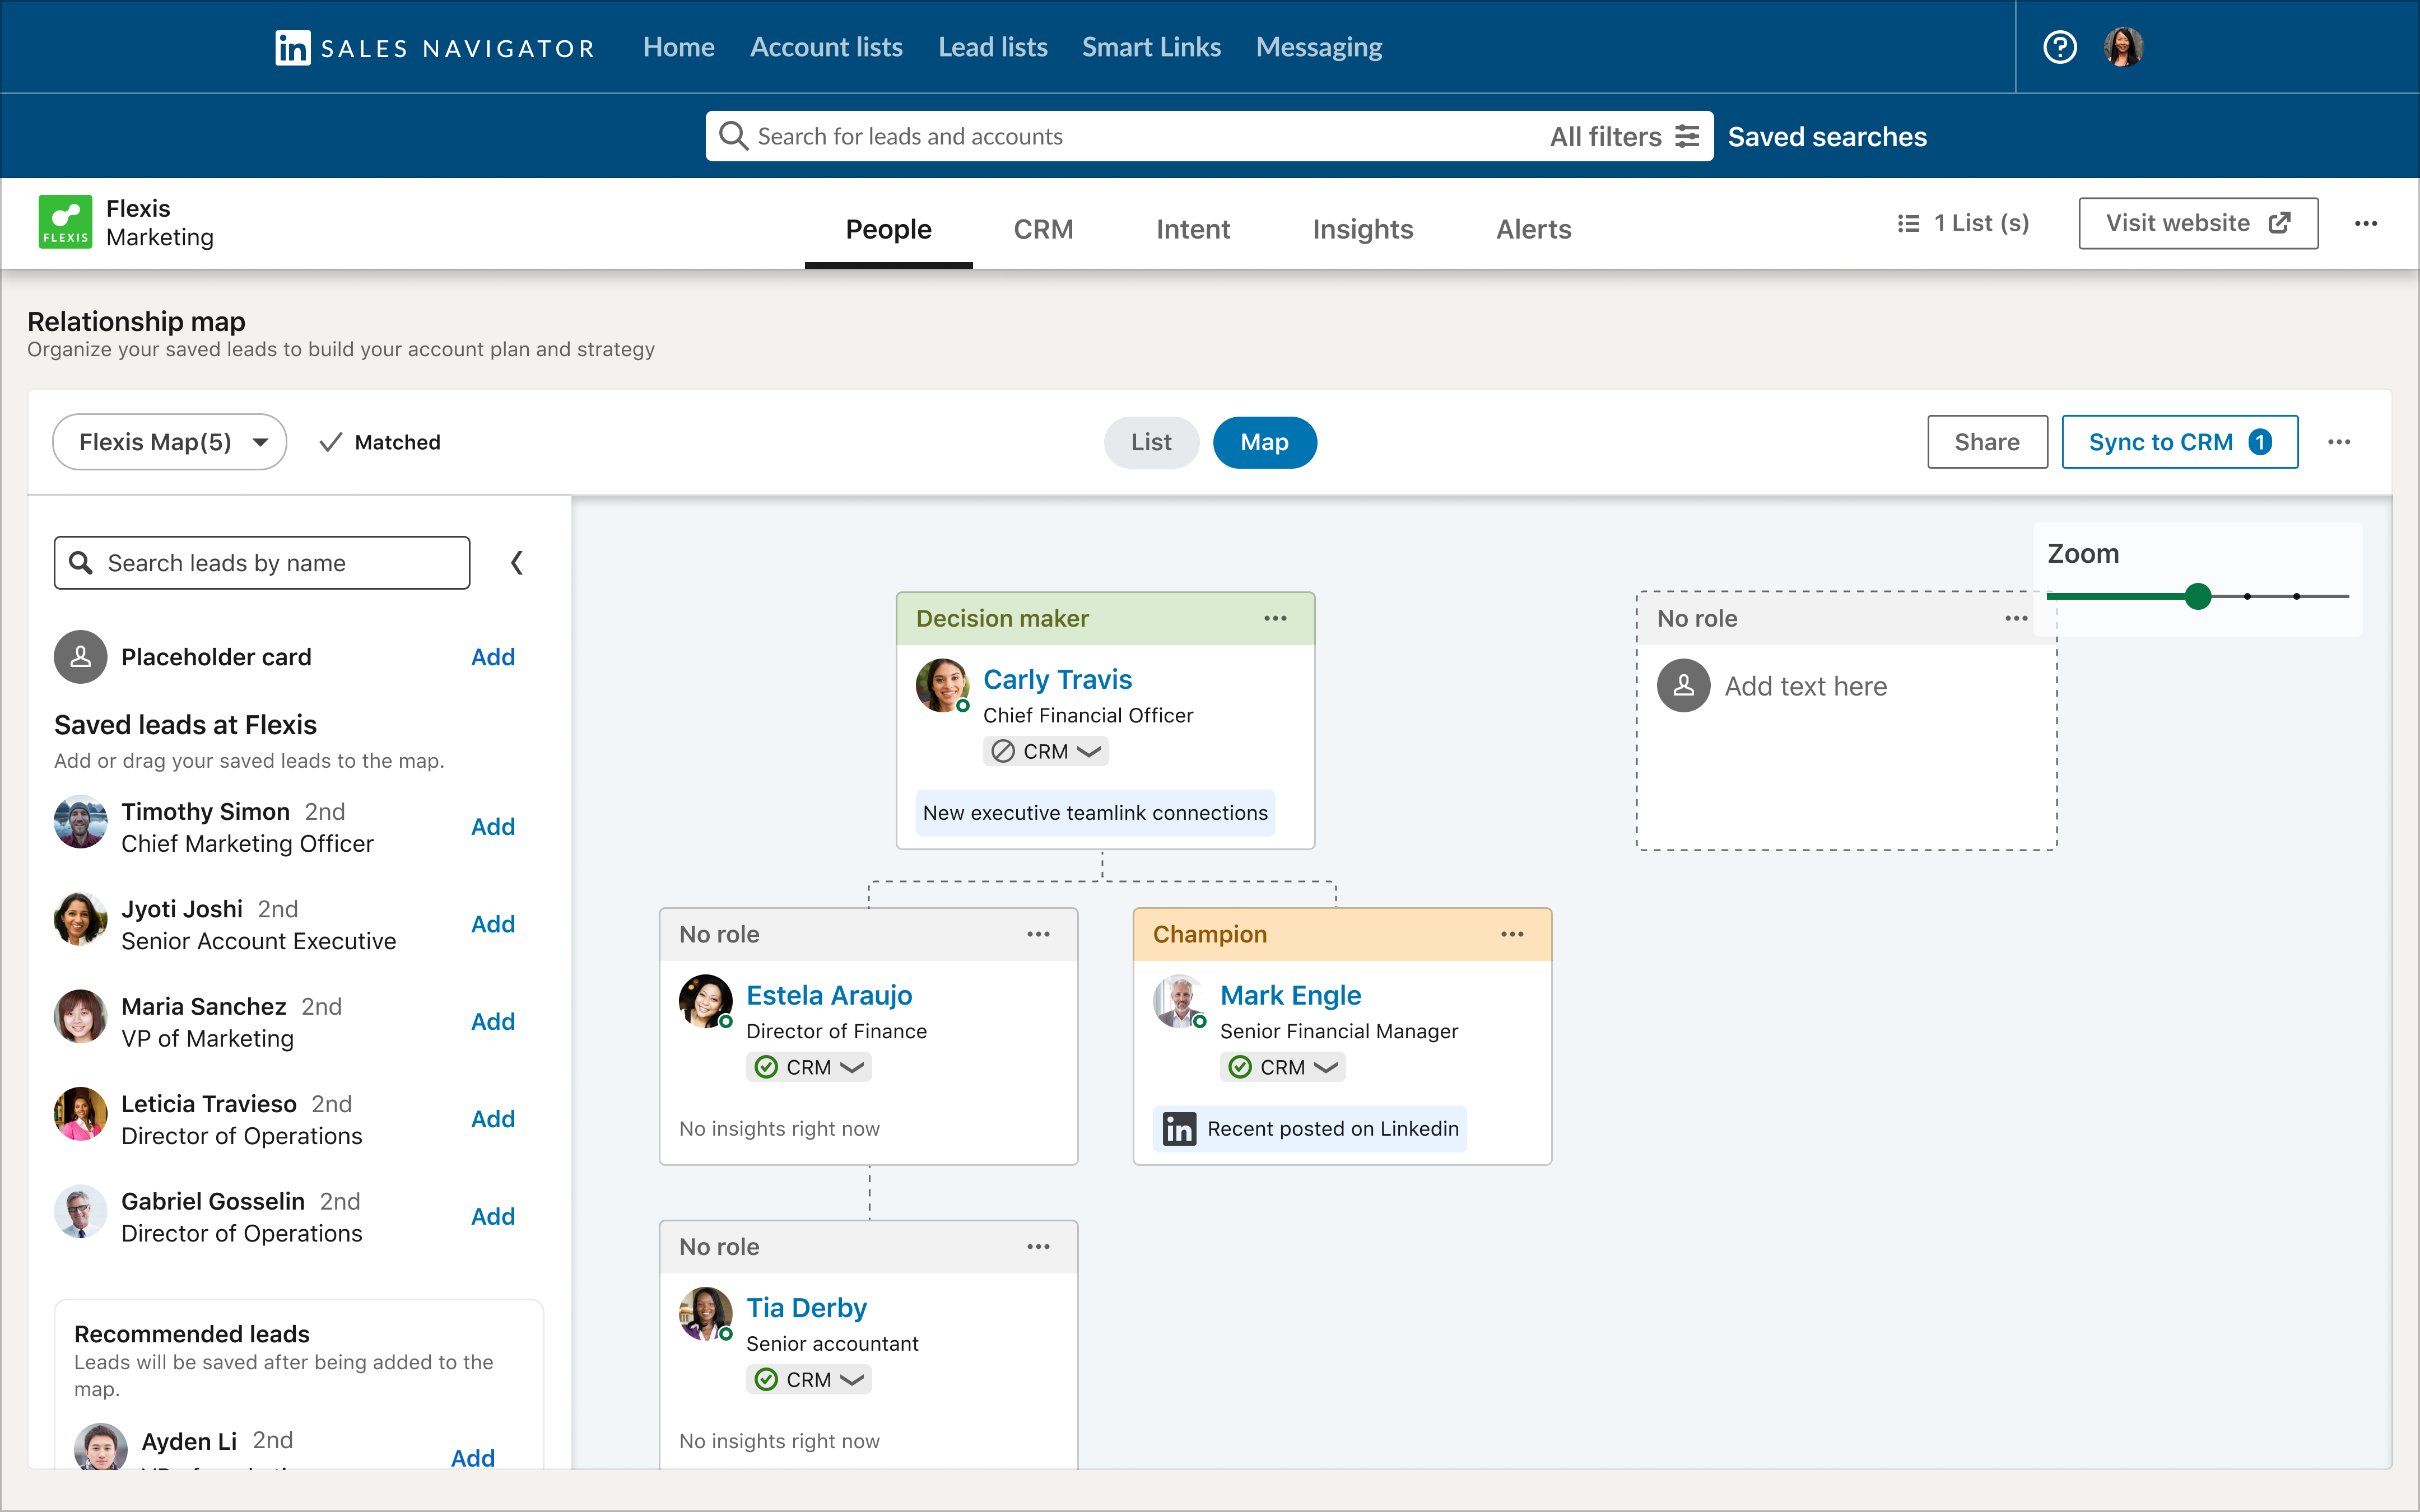Click the magnifier icon in leads search bar

coord(734,136)
